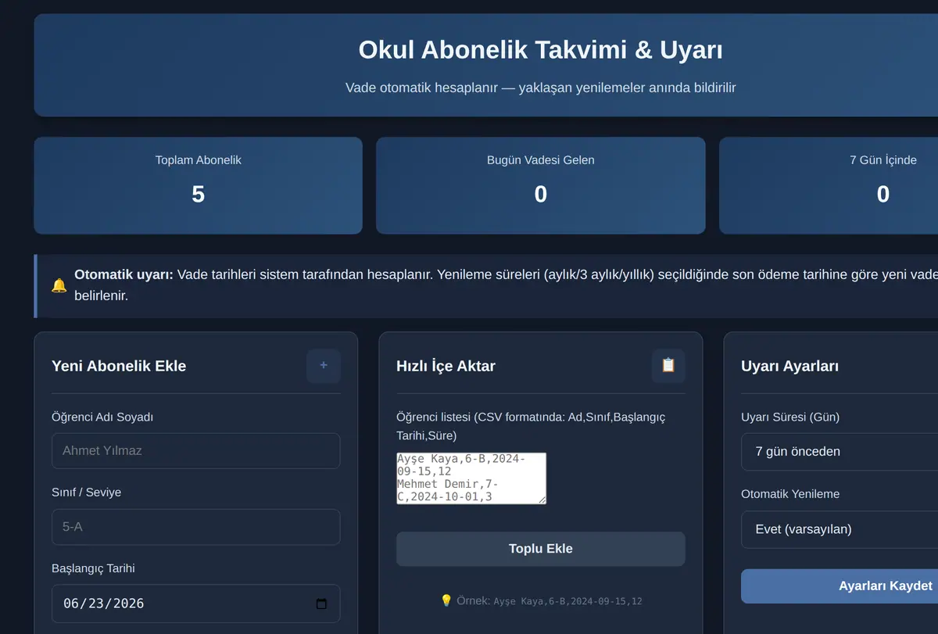
Task: Click the Uyarı Ayarları heading
Action: point(789,366)
